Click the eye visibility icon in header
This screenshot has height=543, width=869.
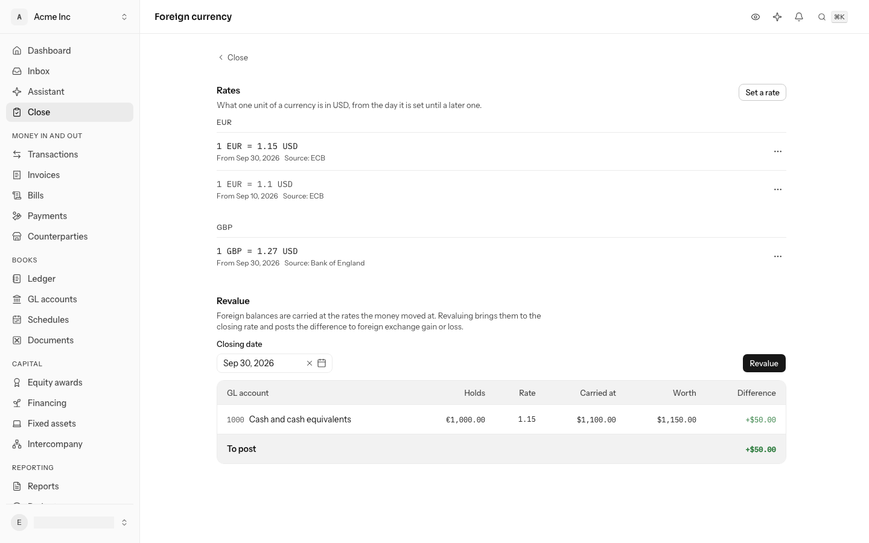click(x=756, y=17)
